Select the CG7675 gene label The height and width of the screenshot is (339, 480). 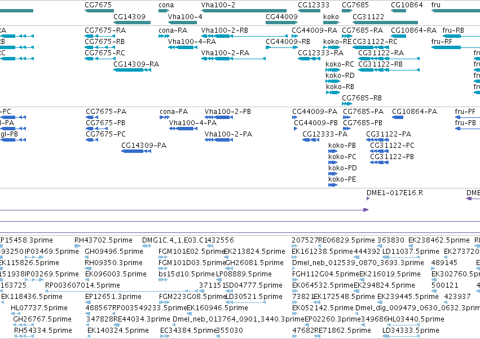98,5
